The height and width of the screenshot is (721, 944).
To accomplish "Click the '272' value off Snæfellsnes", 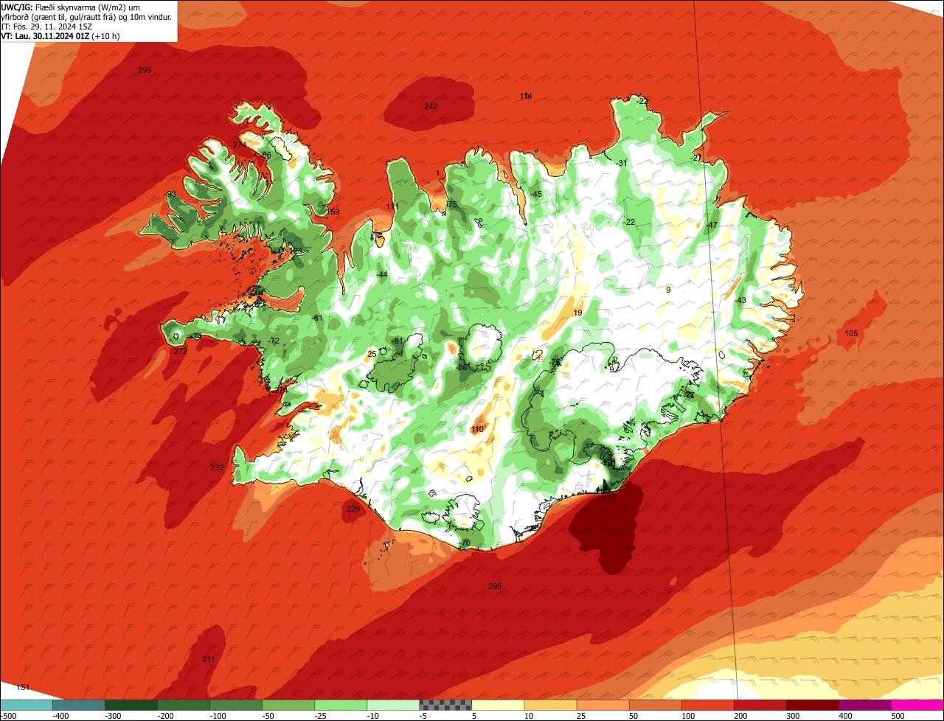I will [x=181, y=351].
